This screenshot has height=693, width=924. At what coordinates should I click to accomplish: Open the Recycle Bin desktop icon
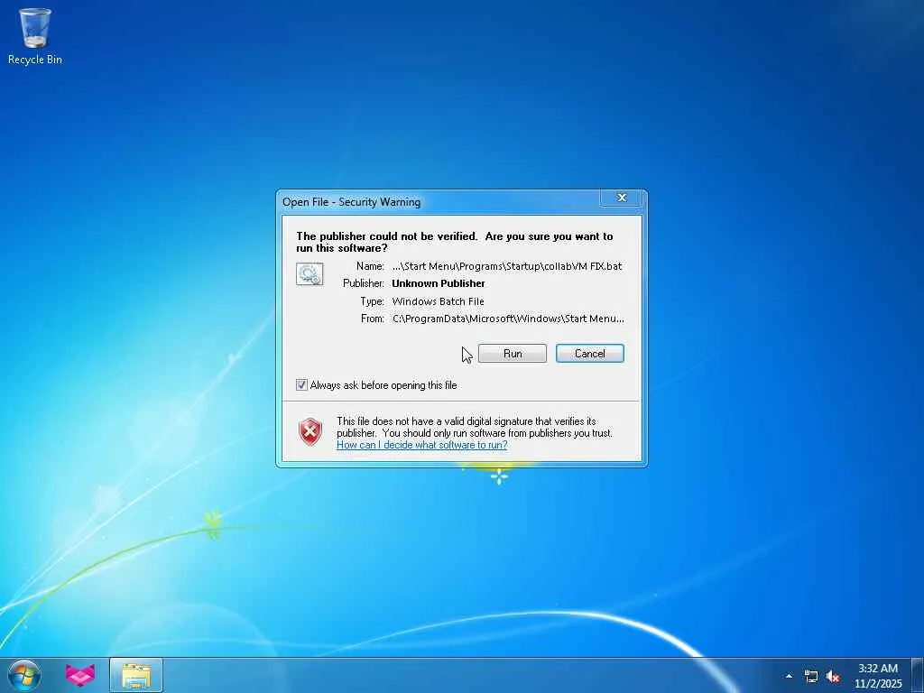(35, 35)
